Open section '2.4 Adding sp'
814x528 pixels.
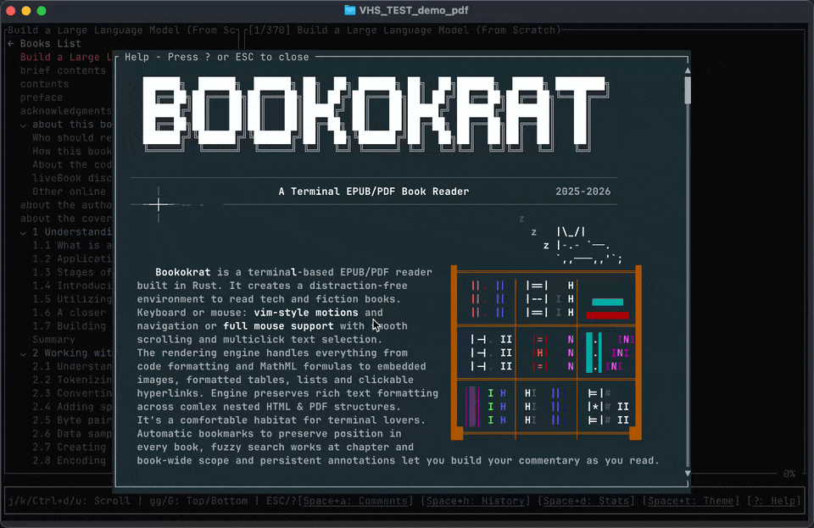(72, 408)
